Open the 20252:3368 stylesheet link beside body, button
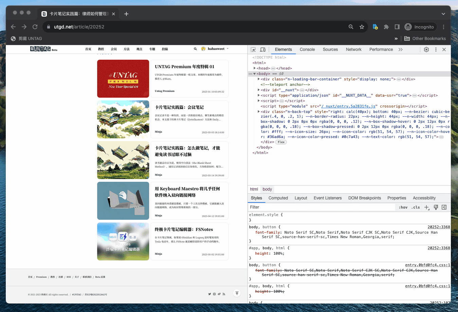The height and width of the screenshot is (312, 458). (x=439, y=227)
